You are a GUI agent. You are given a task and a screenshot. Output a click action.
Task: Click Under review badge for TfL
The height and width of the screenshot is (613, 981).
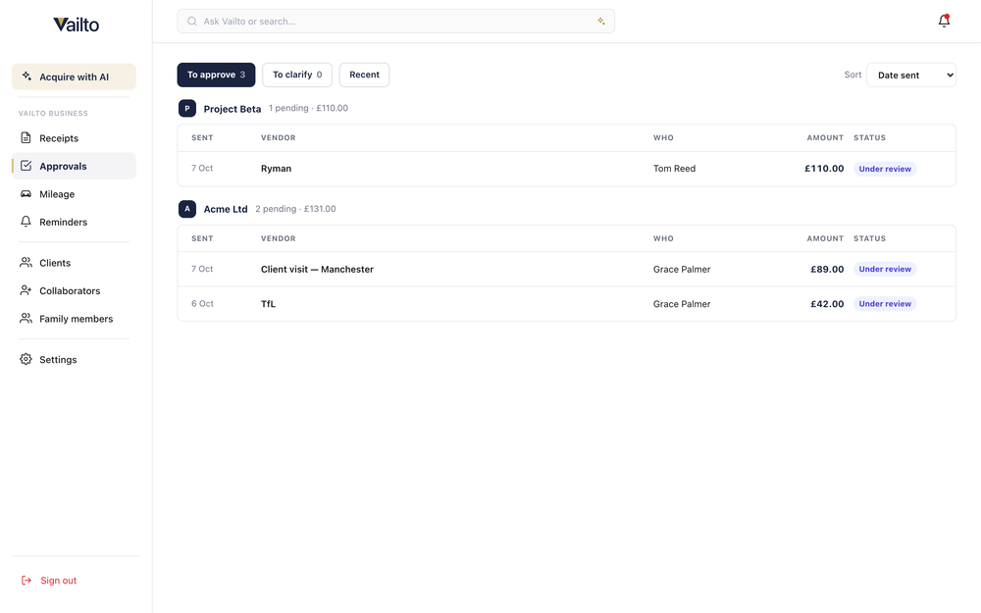[x=885, y=304]
